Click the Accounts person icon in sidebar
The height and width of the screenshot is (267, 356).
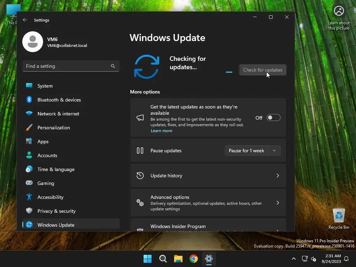click(29, 155)
